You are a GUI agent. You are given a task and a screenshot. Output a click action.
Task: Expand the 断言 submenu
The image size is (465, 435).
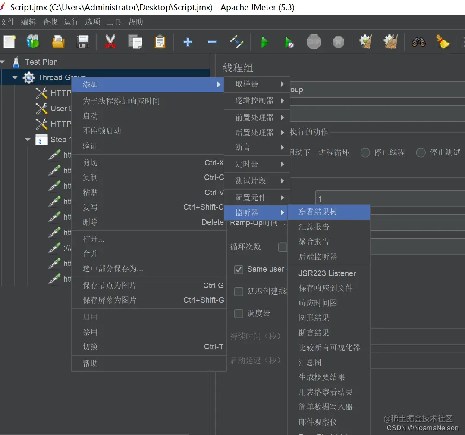[257, 147]
